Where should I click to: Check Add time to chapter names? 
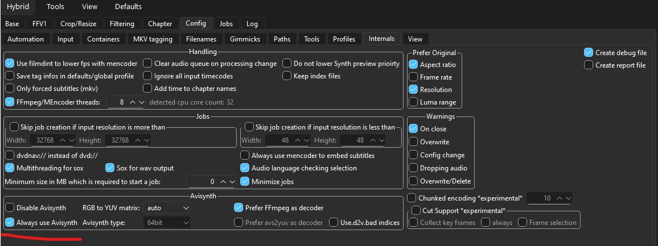[x=147, y=89]
